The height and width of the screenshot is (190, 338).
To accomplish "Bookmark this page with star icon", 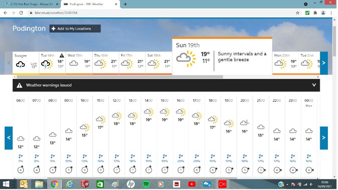I will point(298,13).
